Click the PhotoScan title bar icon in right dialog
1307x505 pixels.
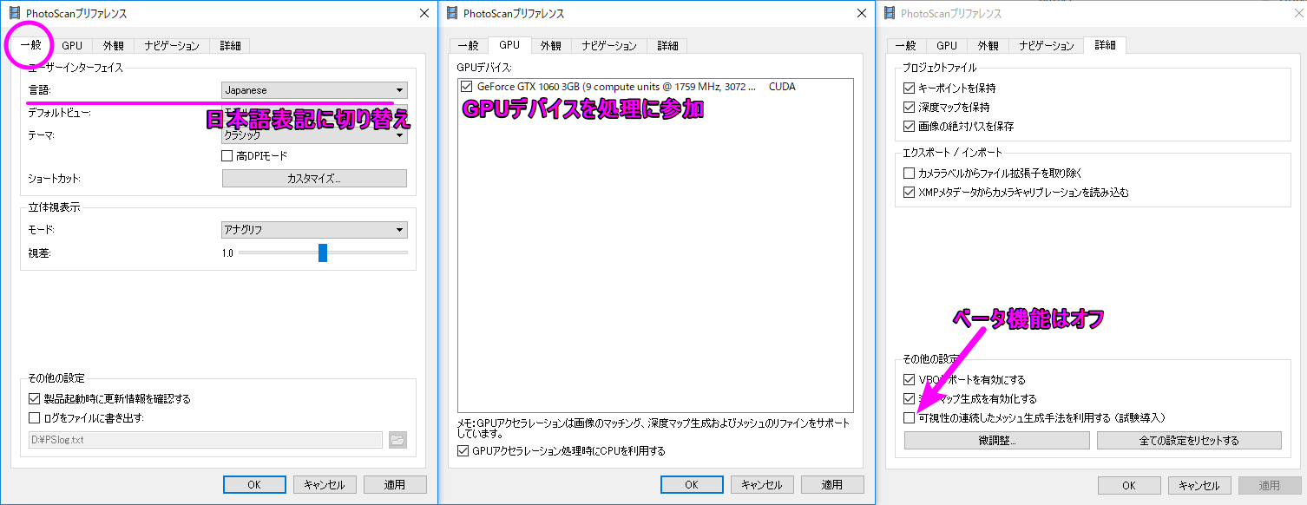(x=889, y=13)
